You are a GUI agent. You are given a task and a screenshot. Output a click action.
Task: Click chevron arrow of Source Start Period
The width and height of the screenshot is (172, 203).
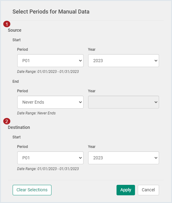[x=80, y=61]
